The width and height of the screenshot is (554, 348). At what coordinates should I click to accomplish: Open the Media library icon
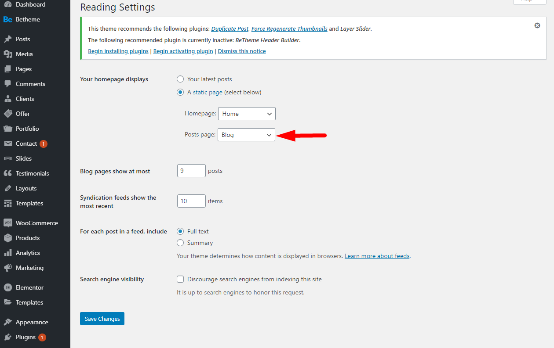point(7,54)
